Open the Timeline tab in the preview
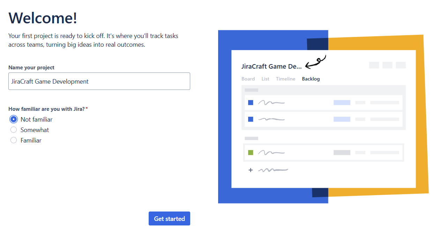The image size is (439, 238). pyautogui.click(x=285, y=79)
